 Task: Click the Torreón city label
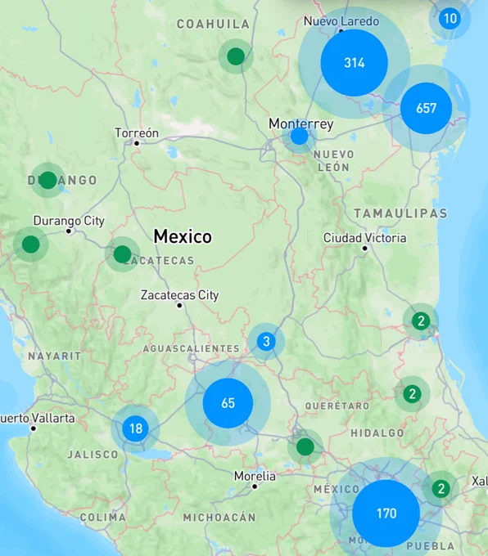[137, 133]
